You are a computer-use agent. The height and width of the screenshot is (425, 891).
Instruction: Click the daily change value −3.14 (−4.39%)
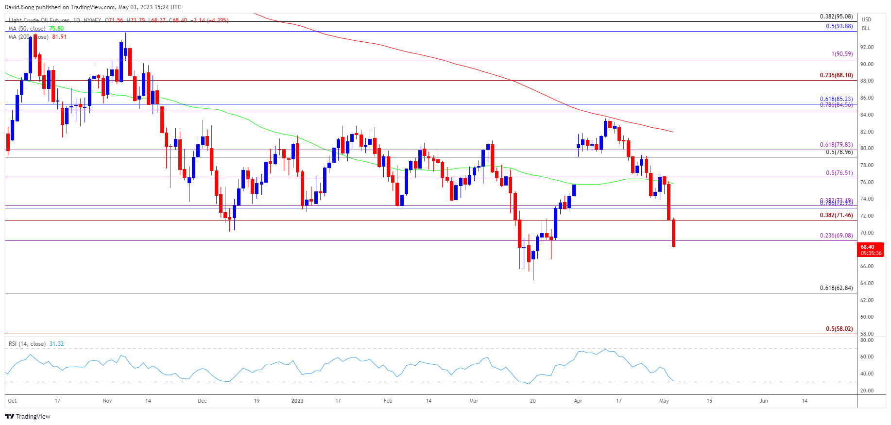(x=209, y=20)
